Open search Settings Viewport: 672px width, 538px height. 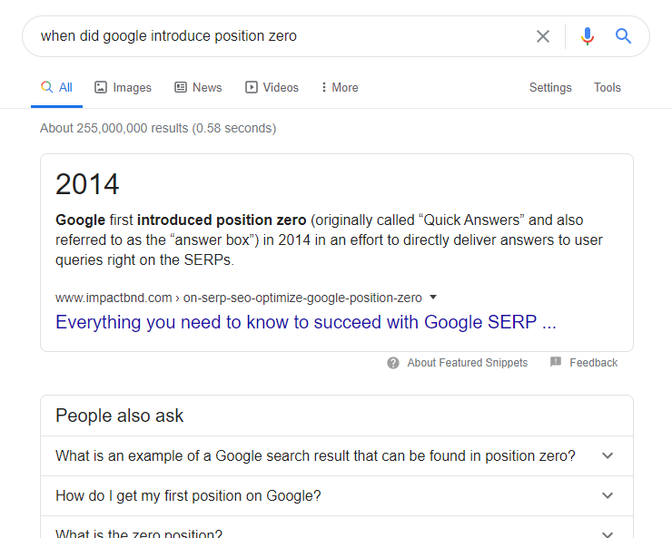point(550,87)
